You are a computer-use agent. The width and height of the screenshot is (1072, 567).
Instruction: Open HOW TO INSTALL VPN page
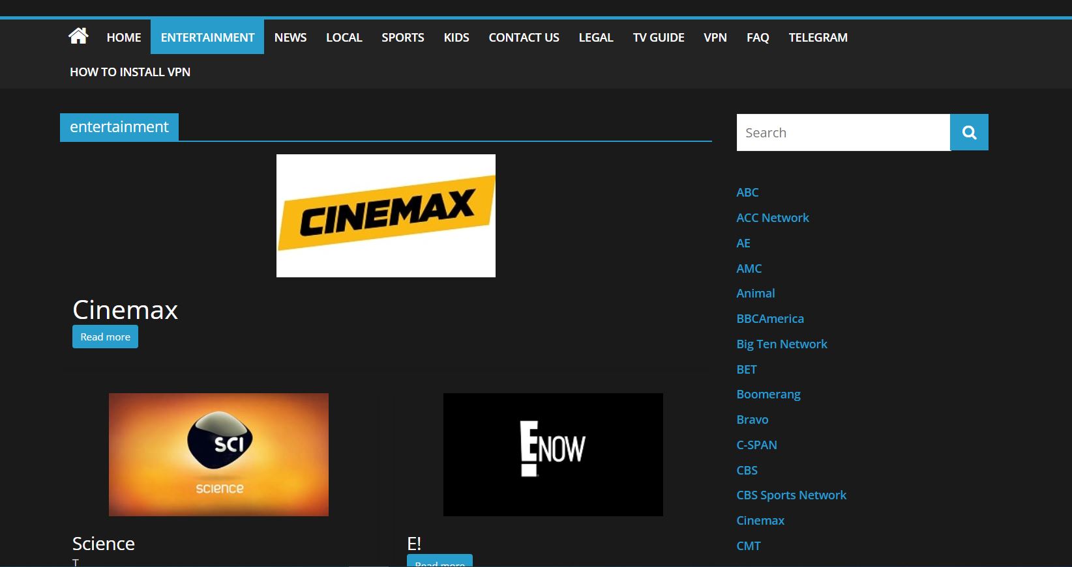pyautogui.click(x=130, y=72)
